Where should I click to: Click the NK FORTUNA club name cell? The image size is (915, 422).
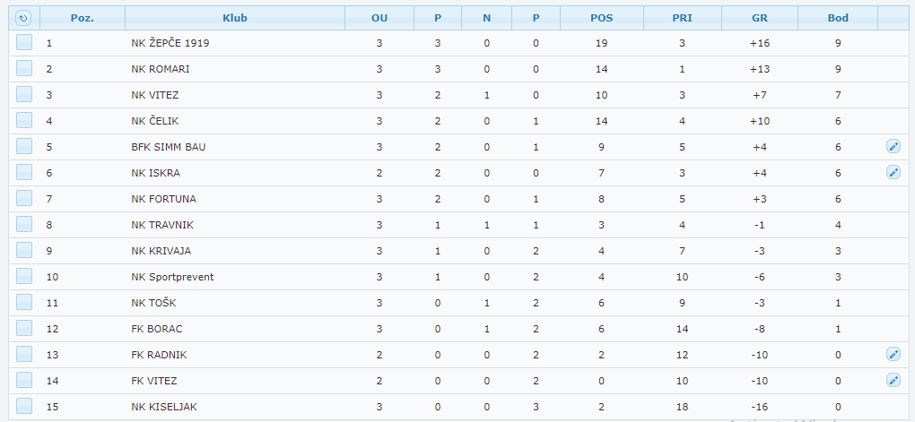click(163, 199)
